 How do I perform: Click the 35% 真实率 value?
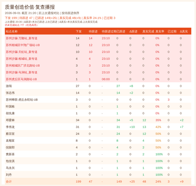(x=158, y=120)
